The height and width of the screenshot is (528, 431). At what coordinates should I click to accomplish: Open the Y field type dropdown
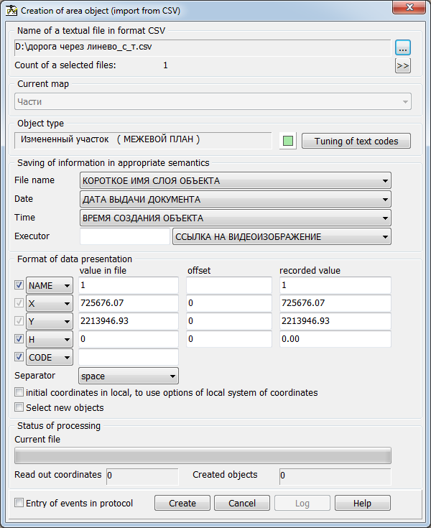pyautogui.click(x=50, y=321)
